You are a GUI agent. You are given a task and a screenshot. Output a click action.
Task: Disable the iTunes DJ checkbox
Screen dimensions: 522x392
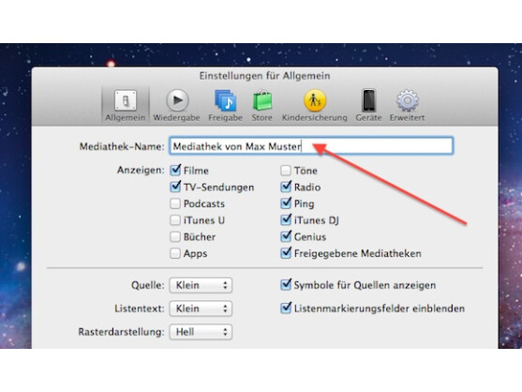pyautogui.click(x=286, y=220)
